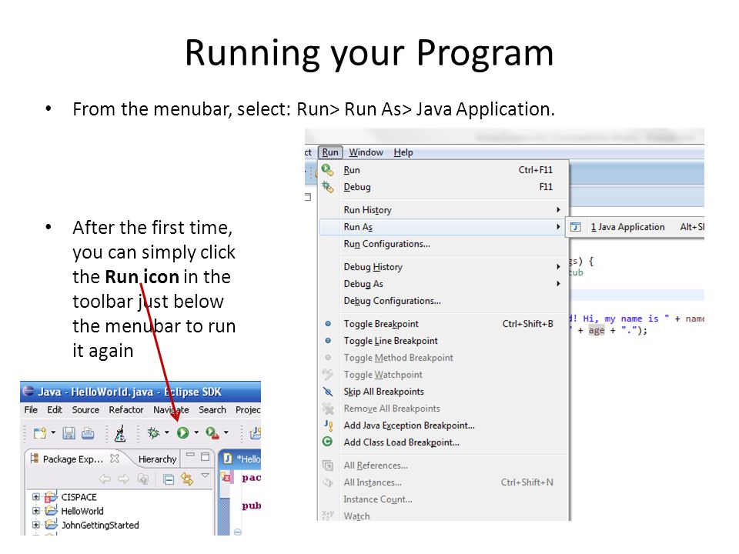Click the Debug entry with F11 shortcut

tap(443, 187)
